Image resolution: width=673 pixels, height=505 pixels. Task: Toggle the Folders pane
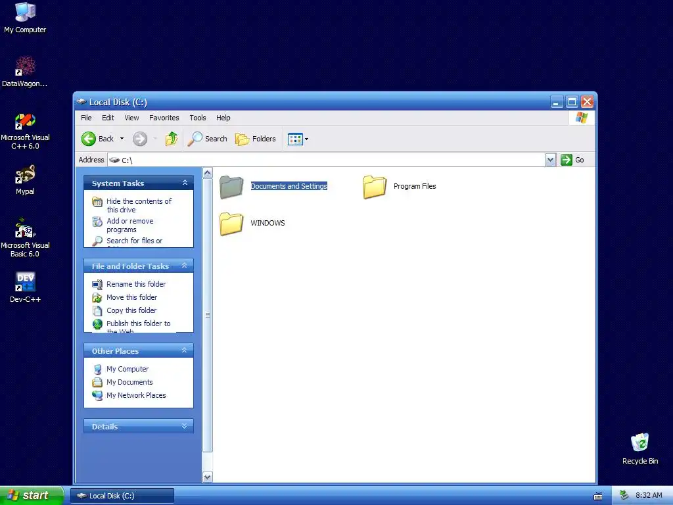(x=256, y=139)
